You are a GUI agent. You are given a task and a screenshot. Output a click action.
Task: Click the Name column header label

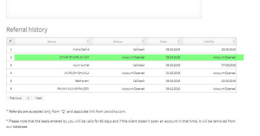52,42
